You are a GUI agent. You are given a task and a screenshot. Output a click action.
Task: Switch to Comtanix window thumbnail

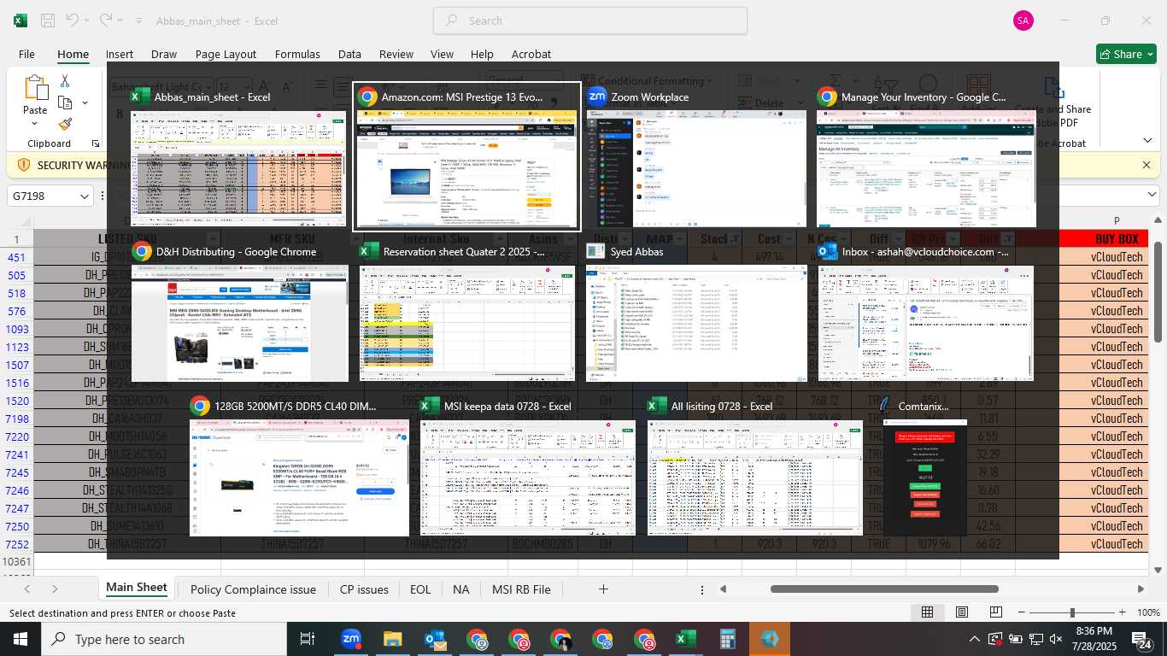point(924,466)
